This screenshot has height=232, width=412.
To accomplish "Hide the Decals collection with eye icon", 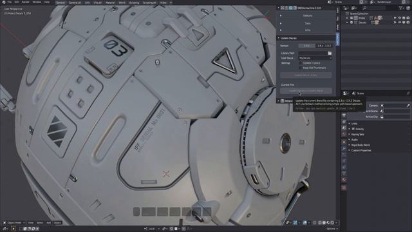I will 399,23.
